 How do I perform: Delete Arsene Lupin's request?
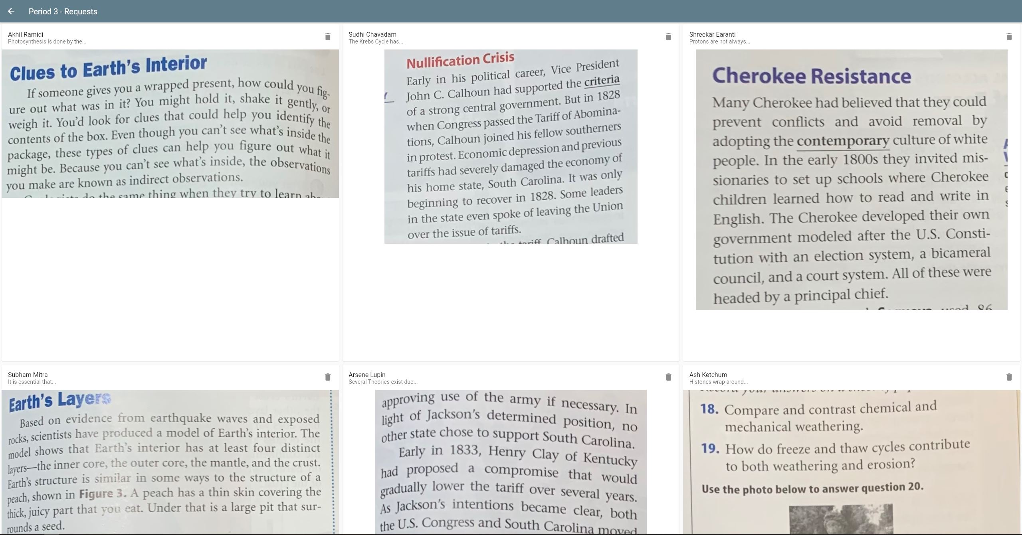[668, 377]
